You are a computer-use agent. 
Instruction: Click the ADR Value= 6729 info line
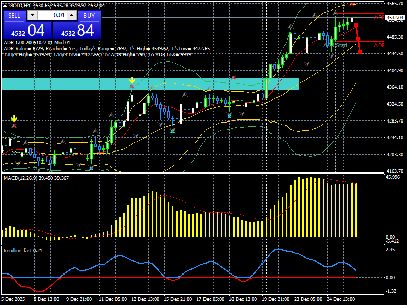pyautogui.click(x=106, y=48)
